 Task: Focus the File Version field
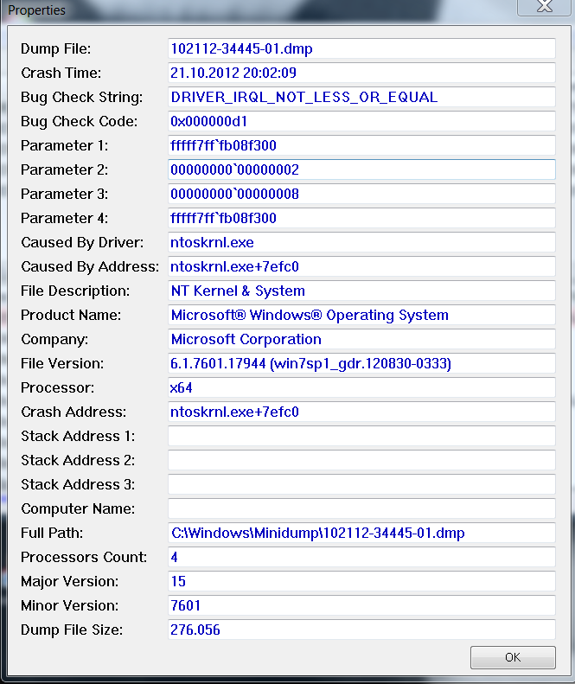(x=361, y=363)
